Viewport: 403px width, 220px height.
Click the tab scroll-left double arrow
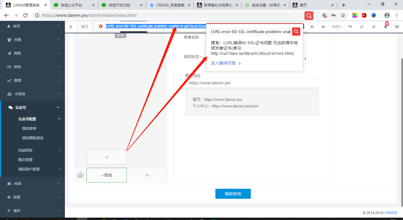click(312, 27)
